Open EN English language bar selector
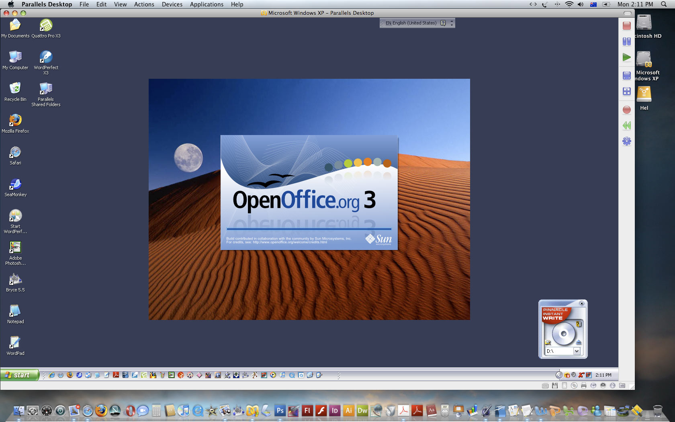Viewport: 675px width, 422px height. (x=411, y=23)
